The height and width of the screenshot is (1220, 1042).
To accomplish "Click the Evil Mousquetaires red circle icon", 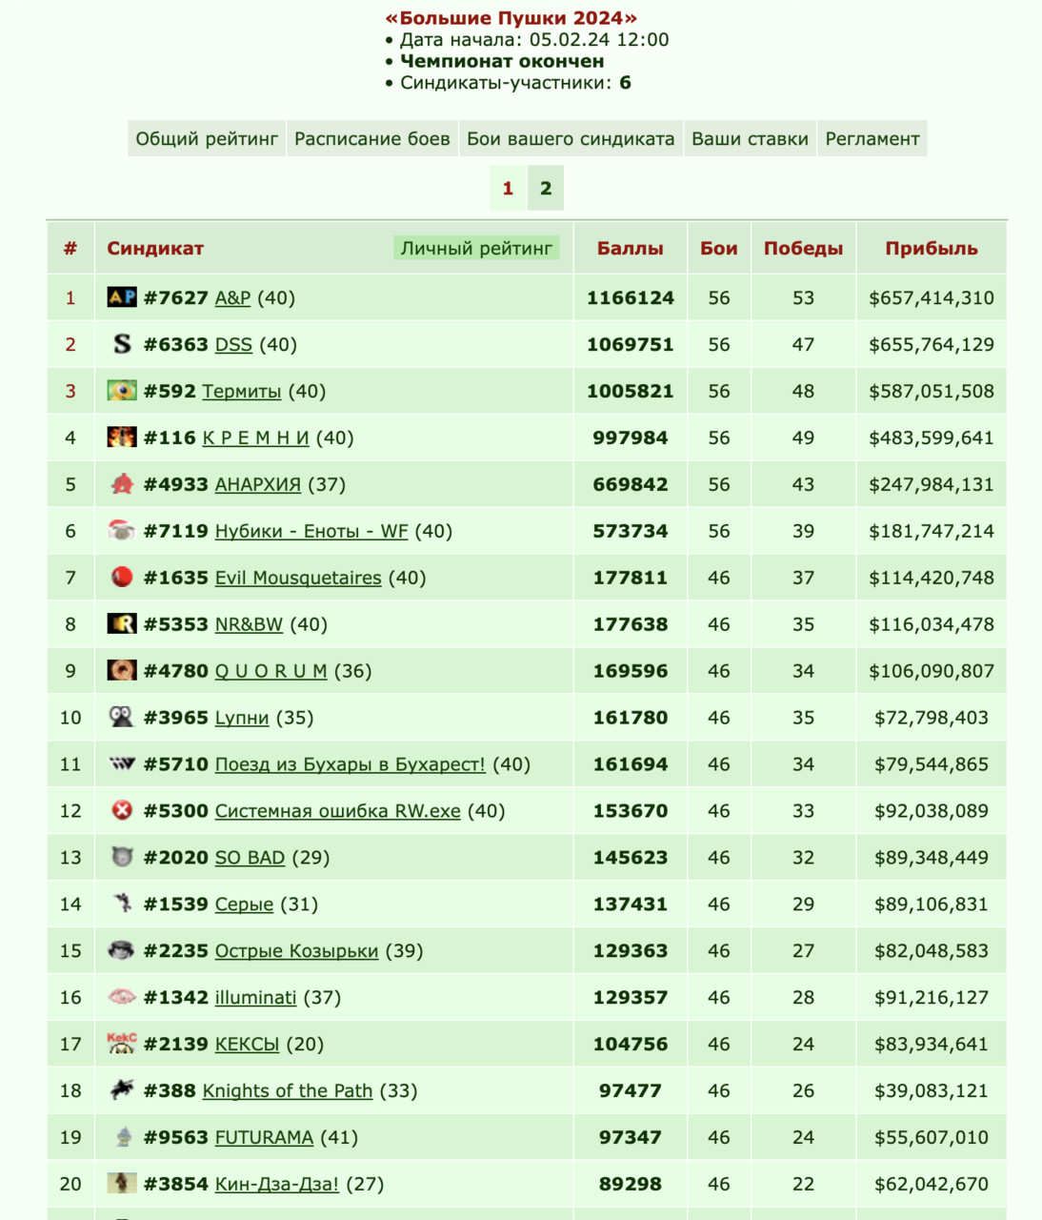I will (x=122, y=577).
